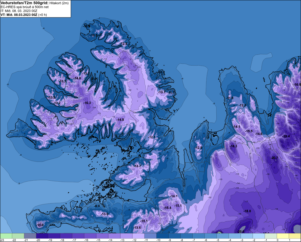
Task: Click the -10.2 temperature label
Action: tap(161, 72)
